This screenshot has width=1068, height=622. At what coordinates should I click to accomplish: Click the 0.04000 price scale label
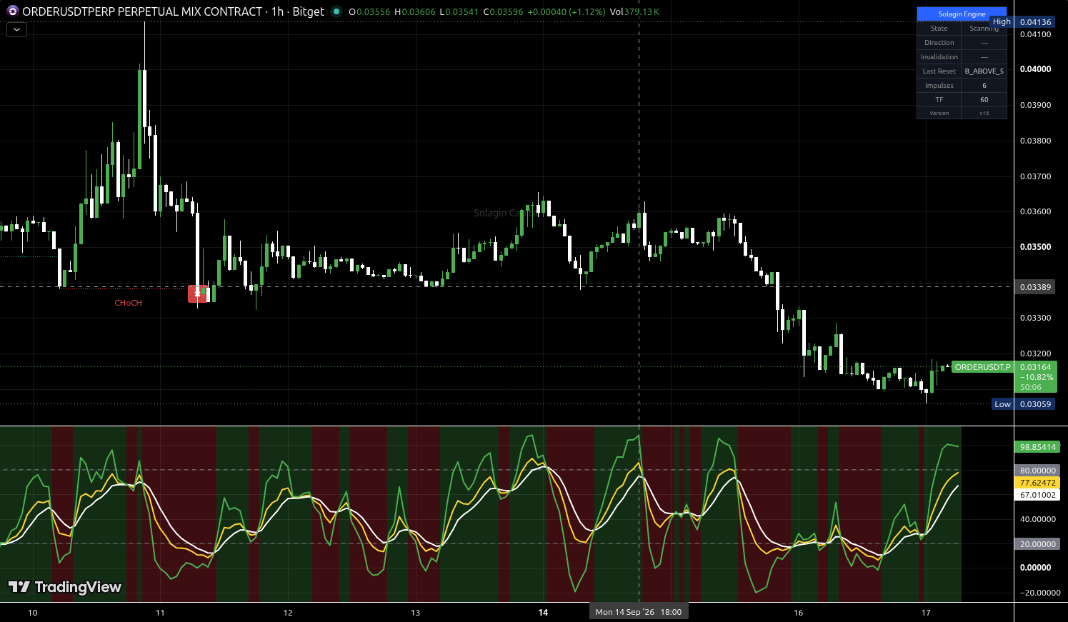point(1035,69)
